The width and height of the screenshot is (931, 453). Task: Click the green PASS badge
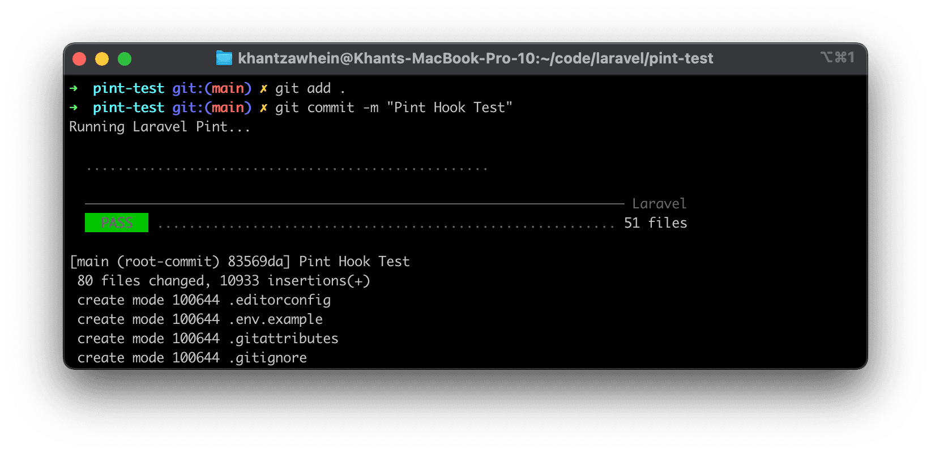tap(117, 223)
